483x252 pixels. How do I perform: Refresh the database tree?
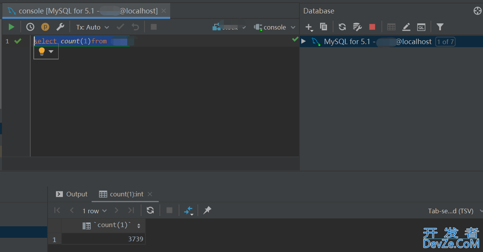[342, 27]
